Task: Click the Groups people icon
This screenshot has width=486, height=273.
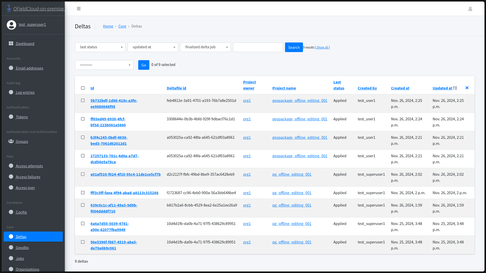Action: point(11,141)
